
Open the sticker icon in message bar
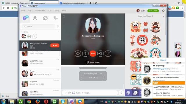click(74, 93)
